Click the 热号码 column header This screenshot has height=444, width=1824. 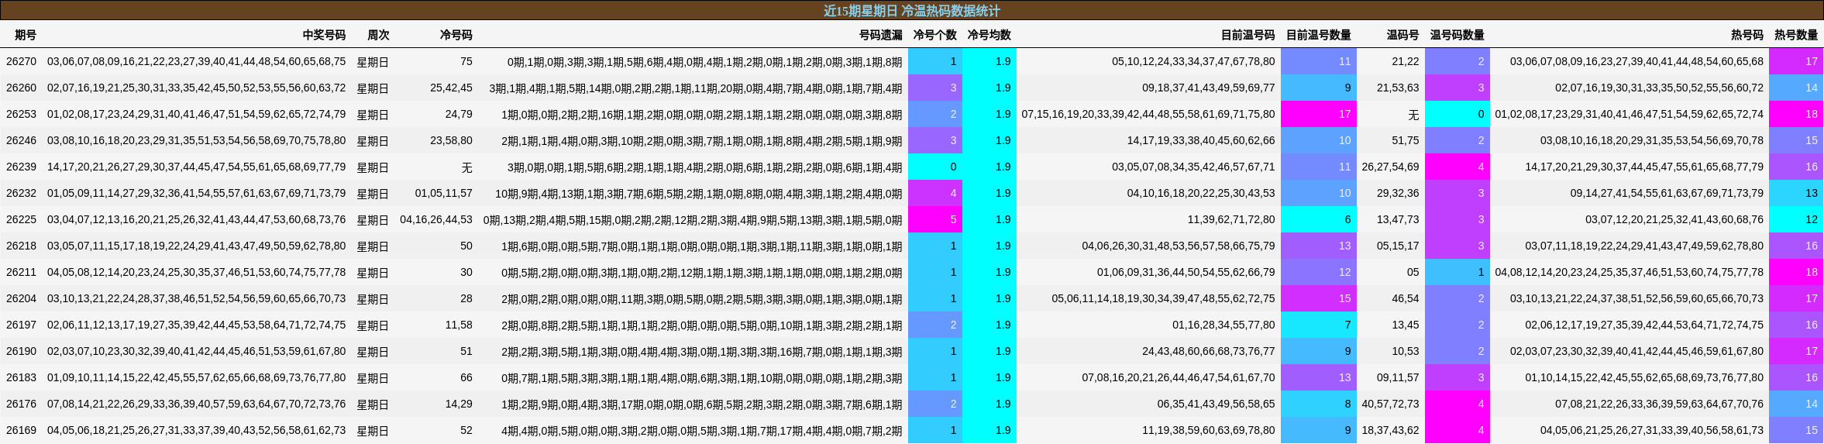tap(1747, 35)
